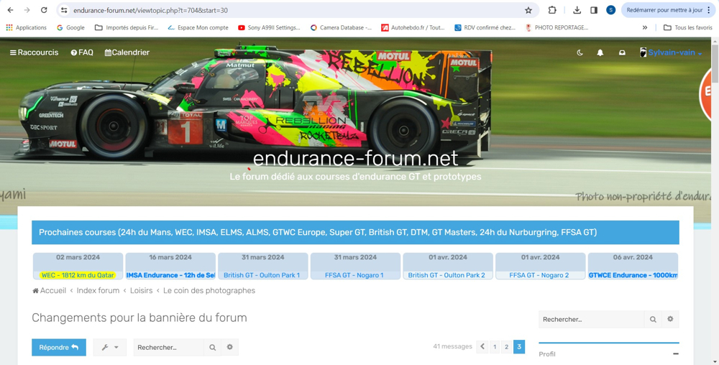Click topic title Changements pour la bannière du forum

(139, 318)
